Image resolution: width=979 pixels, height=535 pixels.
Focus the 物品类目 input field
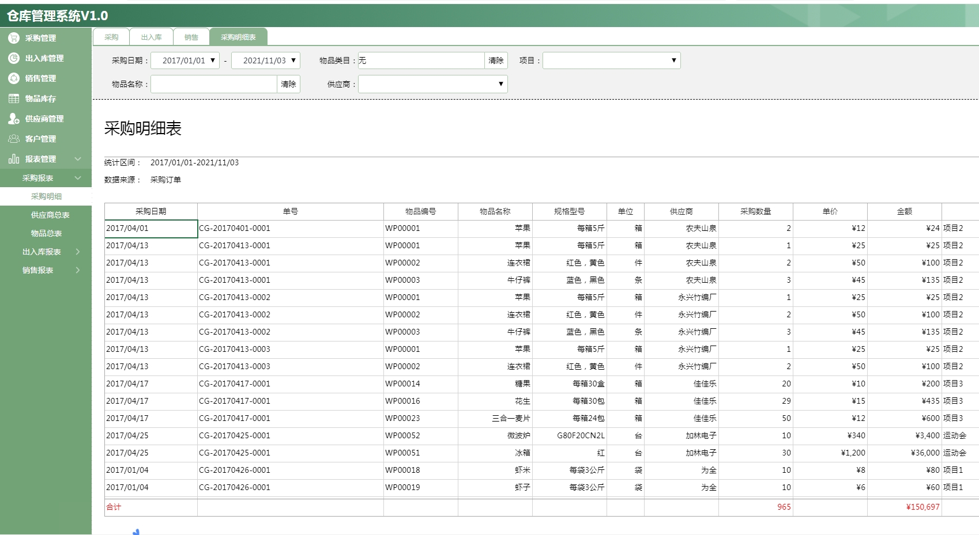[421, 60]
